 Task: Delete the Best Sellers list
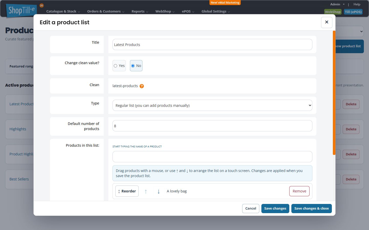coord(351,179)
